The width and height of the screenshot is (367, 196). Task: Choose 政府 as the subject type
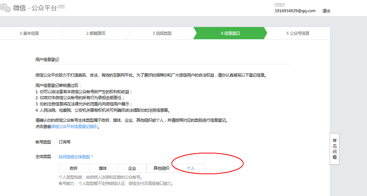pyautogui.click(x=74, y=168)
